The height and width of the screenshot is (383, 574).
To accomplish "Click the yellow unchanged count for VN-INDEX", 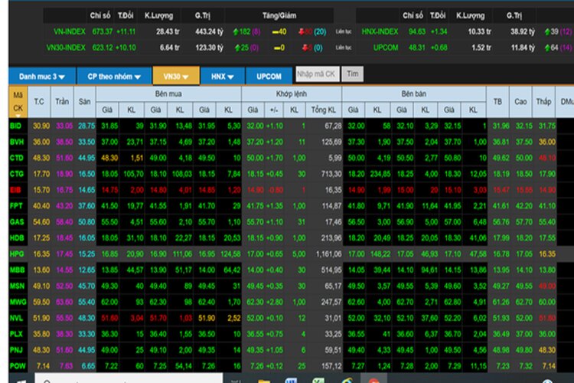I will click(279, 32).
